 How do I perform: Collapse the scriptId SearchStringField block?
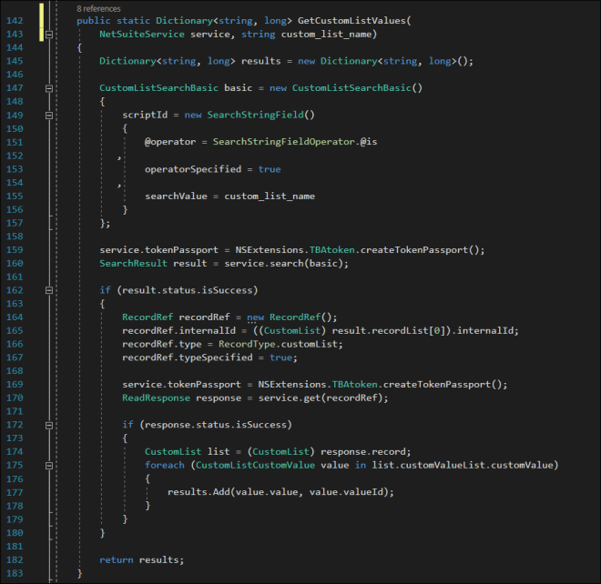[49, 115]
